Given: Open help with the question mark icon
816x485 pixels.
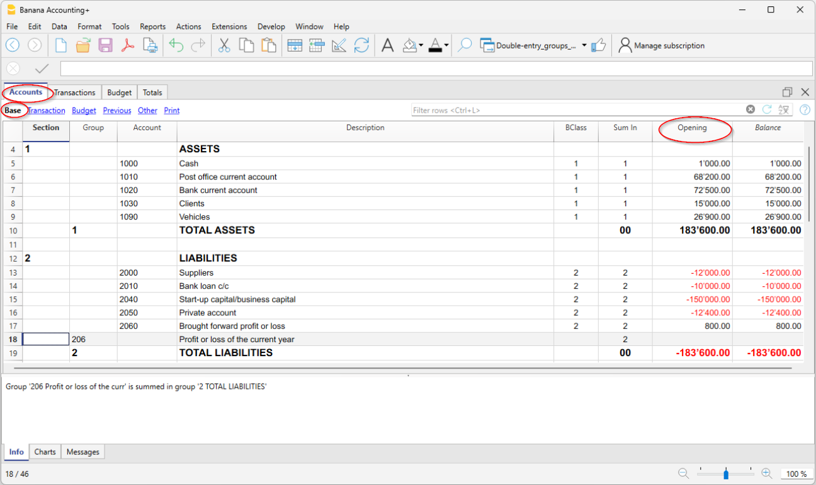Looking at the screenshot, I should 805,109.
